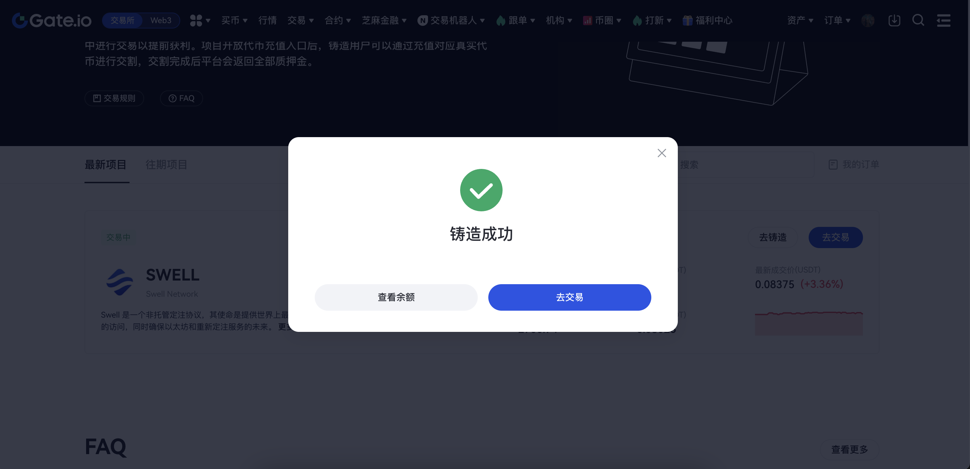Click the 查看余额 button

[396, 297]
